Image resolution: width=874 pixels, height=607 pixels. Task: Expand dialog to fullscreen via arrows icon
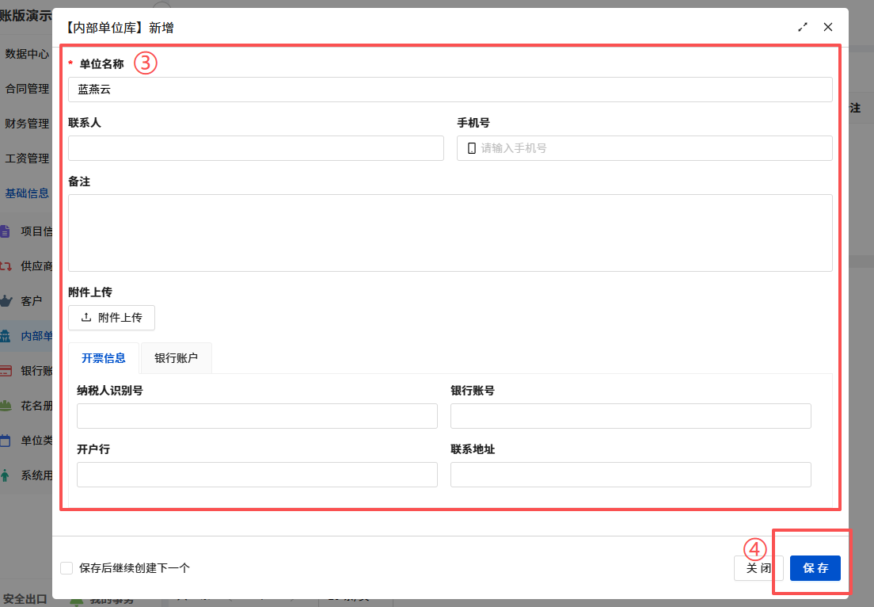pos(803,27)
